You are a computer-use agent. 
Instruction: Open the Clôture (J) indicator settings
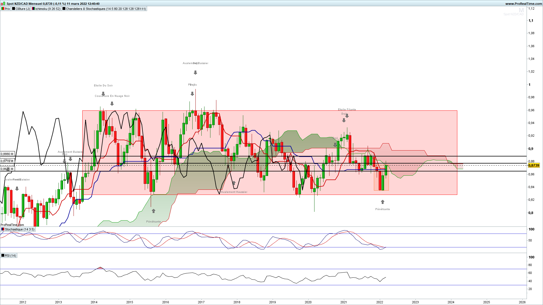(x=21, y=9)
